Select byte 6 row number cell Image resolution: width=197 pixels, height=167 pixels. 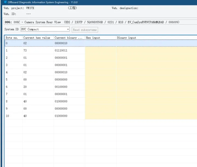coord(13,87)
